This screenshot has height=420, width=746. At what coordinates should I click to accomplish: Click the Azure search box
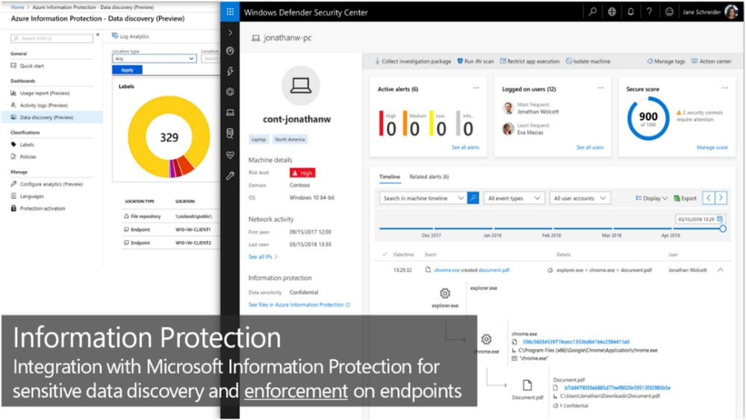coord(52,38)
